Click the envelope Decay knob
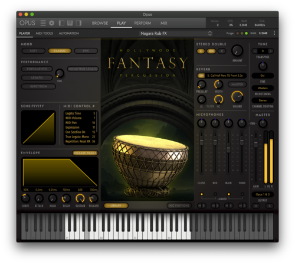The width and height of the screenshot is (295, 264). click(66, 198)
